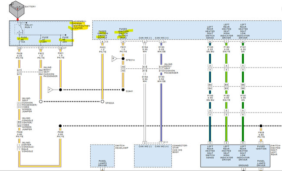Click the A13 inline connector pins
Image resolution: width=282 pixels, height=171 pixels.
(145, 69)
